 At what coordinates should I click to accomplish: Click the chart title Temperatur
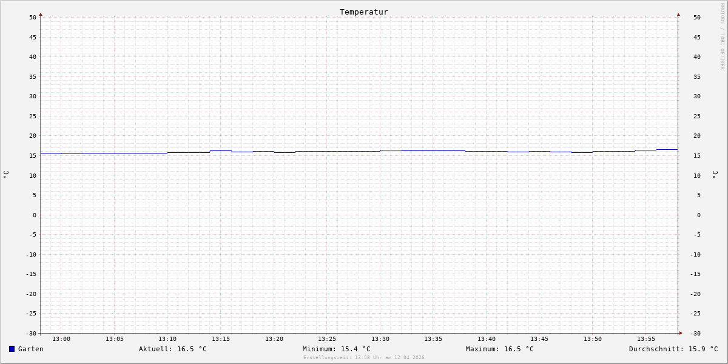tap(364, 12)
